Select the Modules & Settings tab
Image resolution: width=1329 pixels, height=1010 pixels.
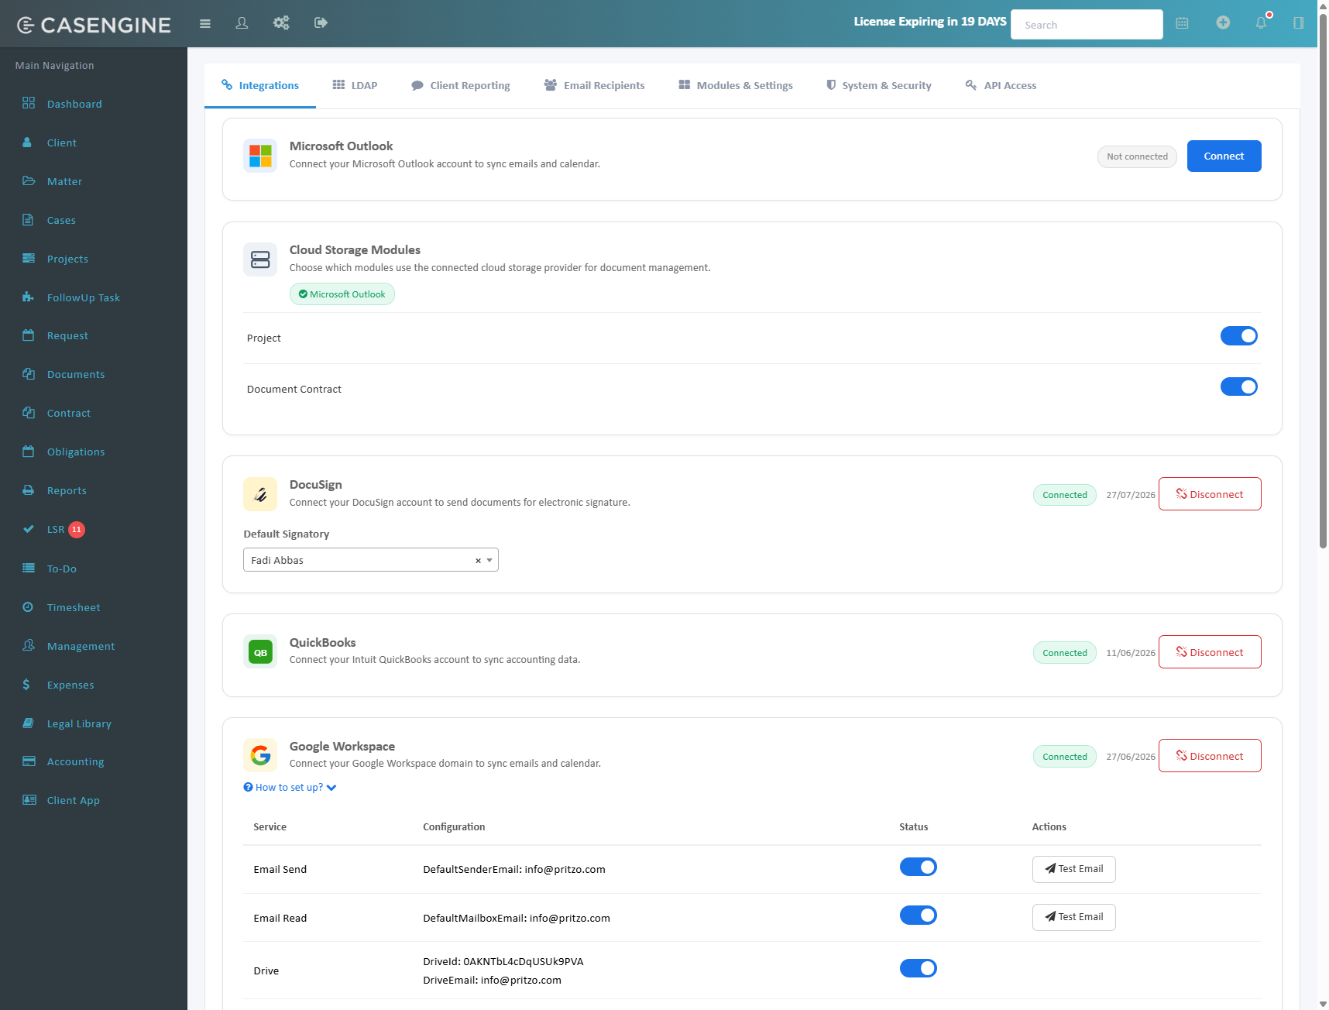click(736, 85)
